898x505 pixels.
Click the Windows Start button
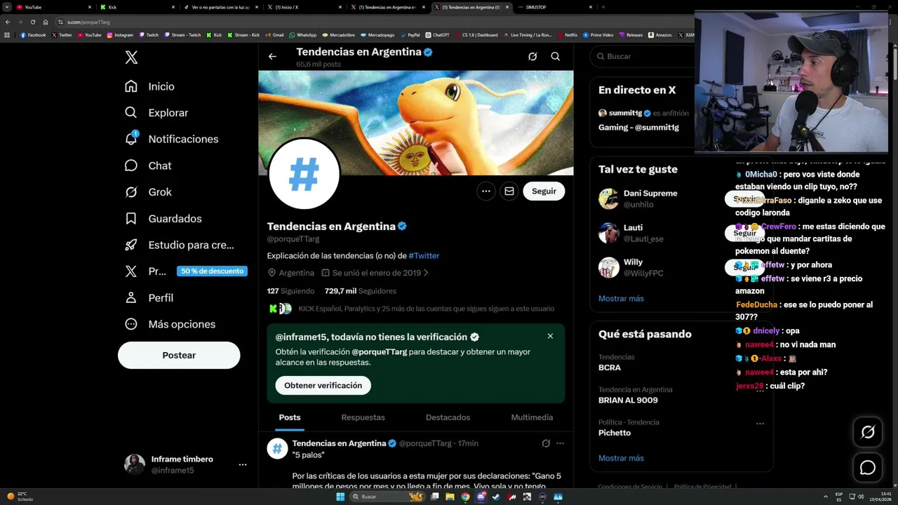tap(340, 497)
